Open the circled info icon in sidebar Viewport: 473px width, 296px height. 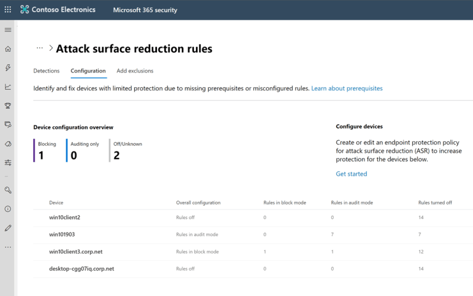tap(8, 209)
